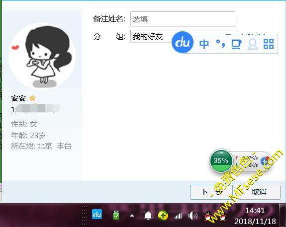The image size is (286, 227).
Task: Click the Baidu IME 'du' logo icon
Action: (x=183, y=42)
